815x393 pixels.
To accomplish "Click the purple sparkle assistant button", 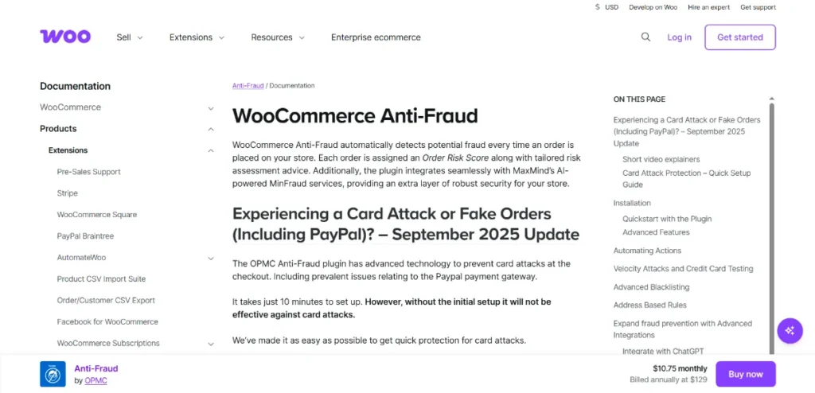I will (790, 330).
